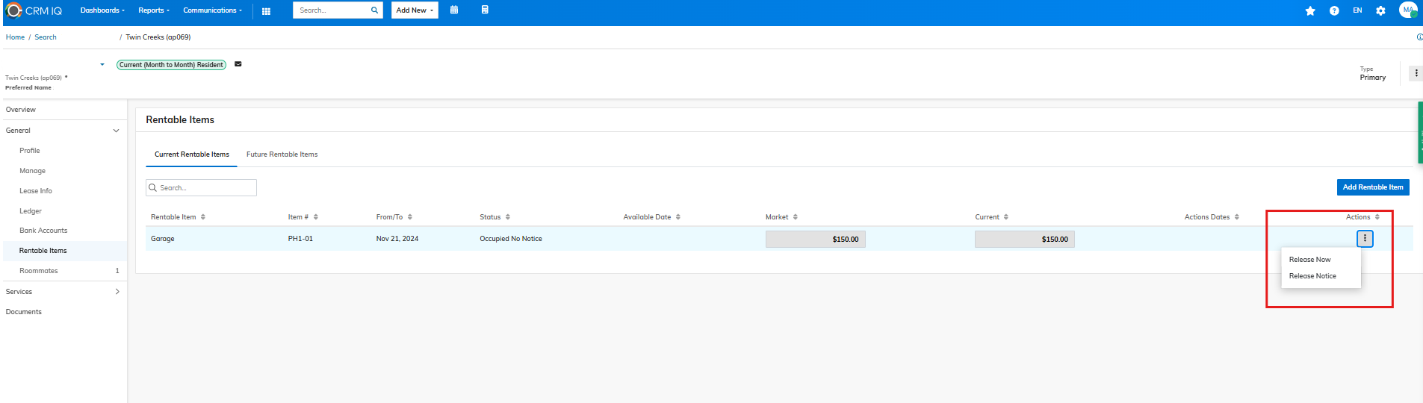The width and height of the screenshot is (1423, 403).
Task: Click the search magnifier icon in top bar
Action: tap(374, 10)
